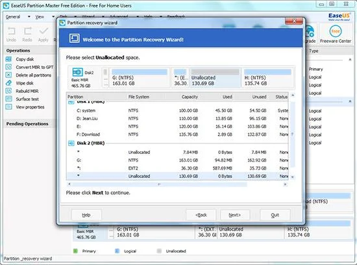
Task: Click the horizontal scrollbar of partition list
Action: click(178, 184)
